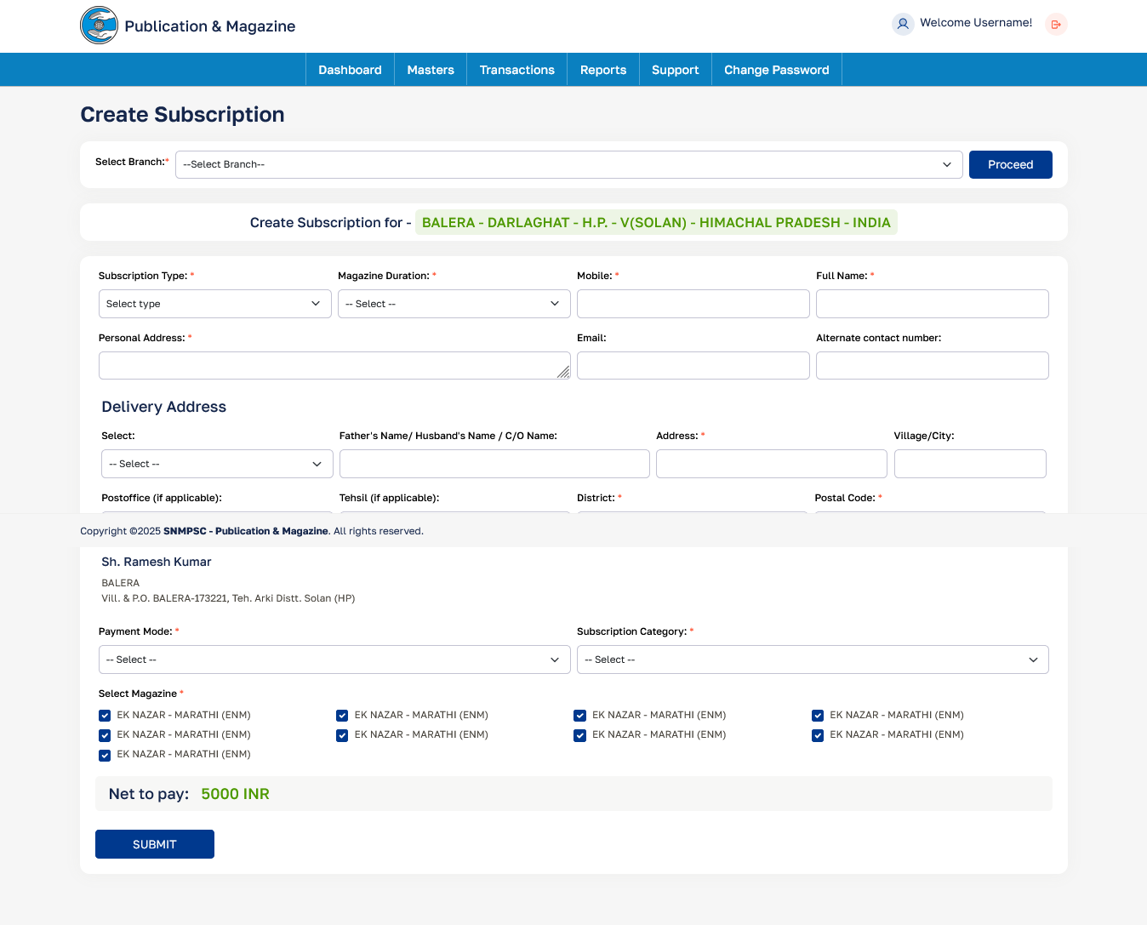Open the Delivery Address Select dropdown
This screenshot has height=925, width=1147.
coord(217,464)
